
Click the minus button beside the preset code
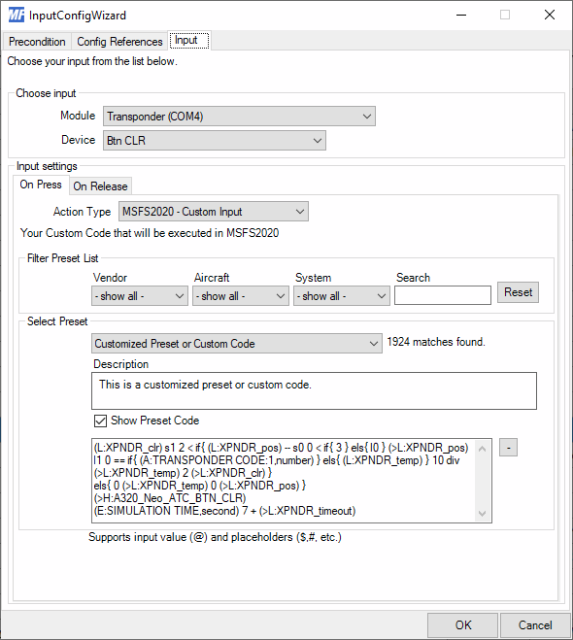(x=508, y=448)
